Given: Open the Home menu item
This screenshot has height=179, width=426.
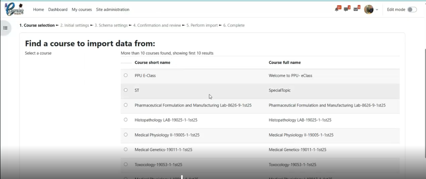Looking at the screenshot, I should point(39,10).
